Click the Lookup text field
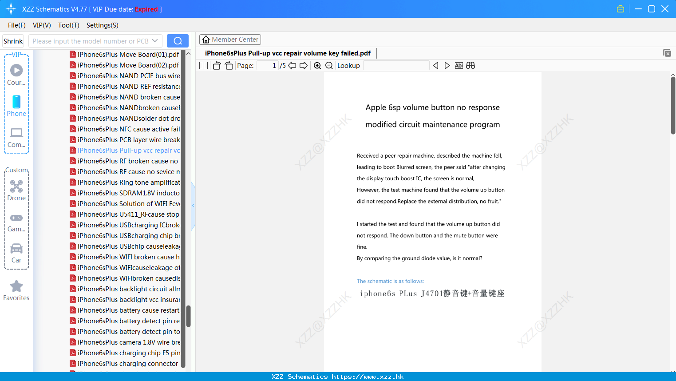This screenshot has width=676, height=381. point(396,66)
